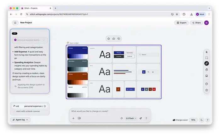Check the 'start with a blank canvas' option
This screenshot has width=220, height=135.
[14, 111]
